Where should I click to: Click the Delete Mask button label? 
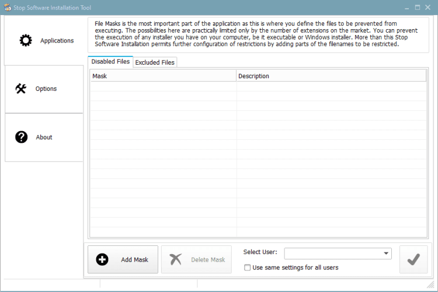(208, 259)
